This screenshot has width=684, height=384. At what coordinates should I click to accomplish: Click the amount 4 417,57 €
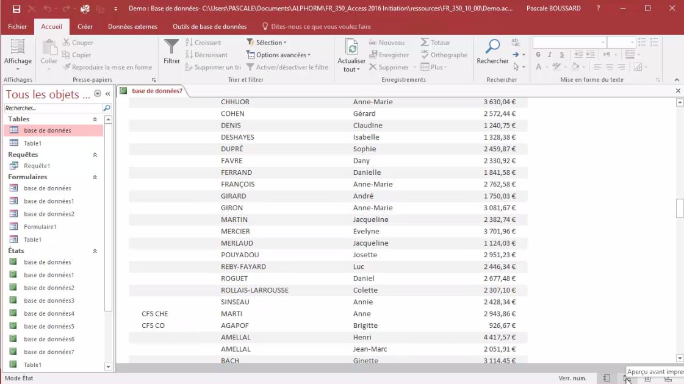[500, 337]
